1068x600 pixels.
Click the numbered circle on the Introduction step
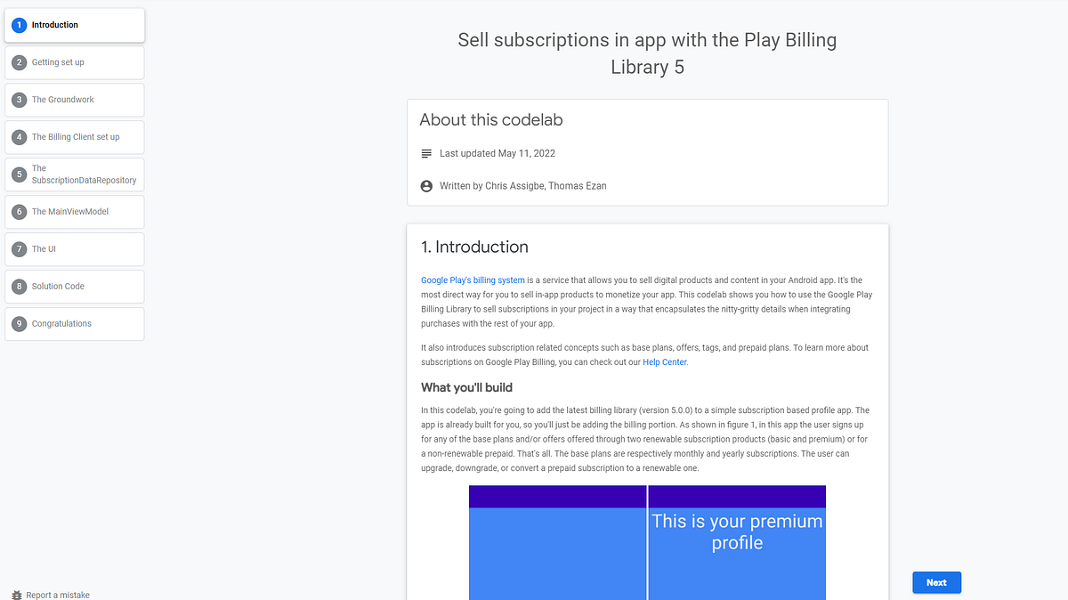(20, 25)
